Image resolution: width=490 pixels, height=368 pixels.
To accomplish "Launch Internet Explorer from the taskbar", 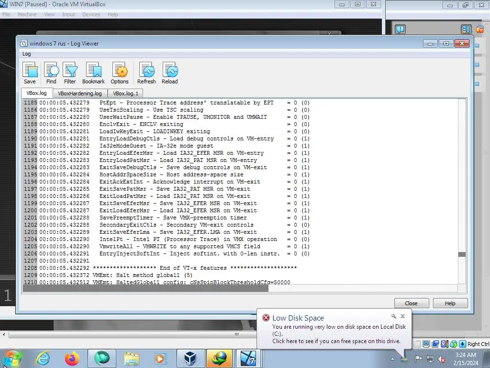I will pyautogui.click(x=43, y=358).
